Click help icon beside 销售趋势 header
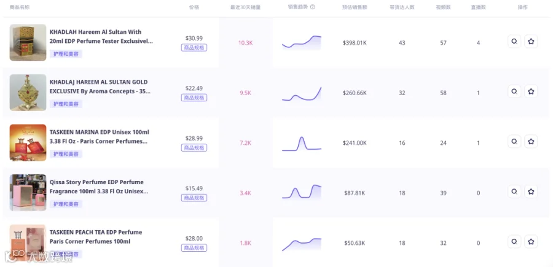Image resolution: width=553 pixels, height=267 pixels. (x=313, y=7)
